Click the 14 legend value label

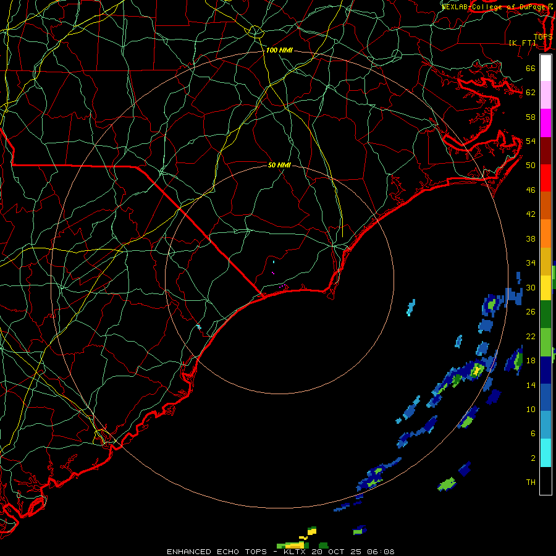(531, 385)
